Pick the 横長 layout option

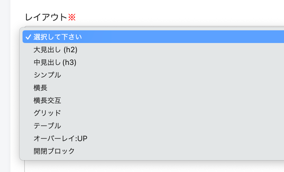point(40,88)
